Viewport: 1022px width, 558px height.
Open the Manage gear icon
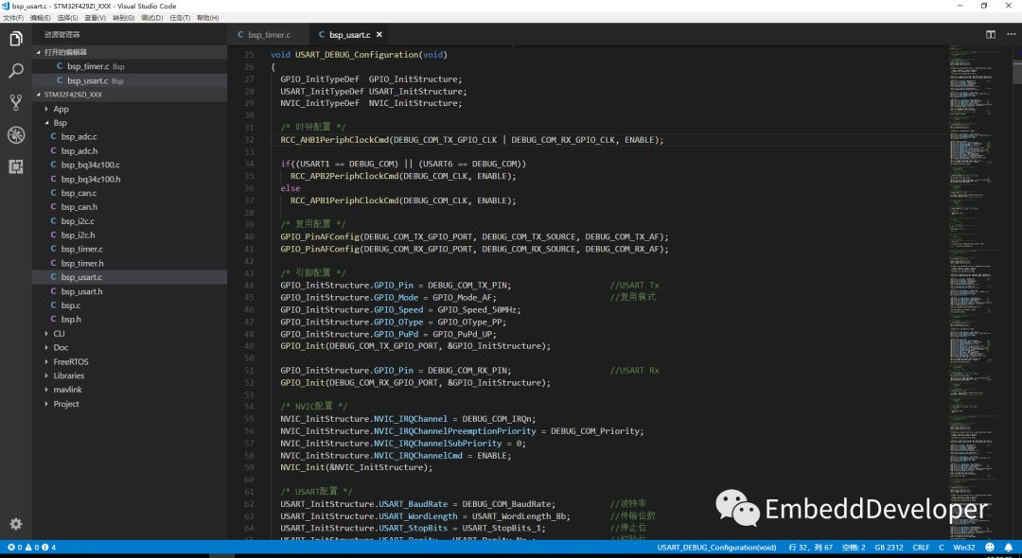click(x=16, y=524)
